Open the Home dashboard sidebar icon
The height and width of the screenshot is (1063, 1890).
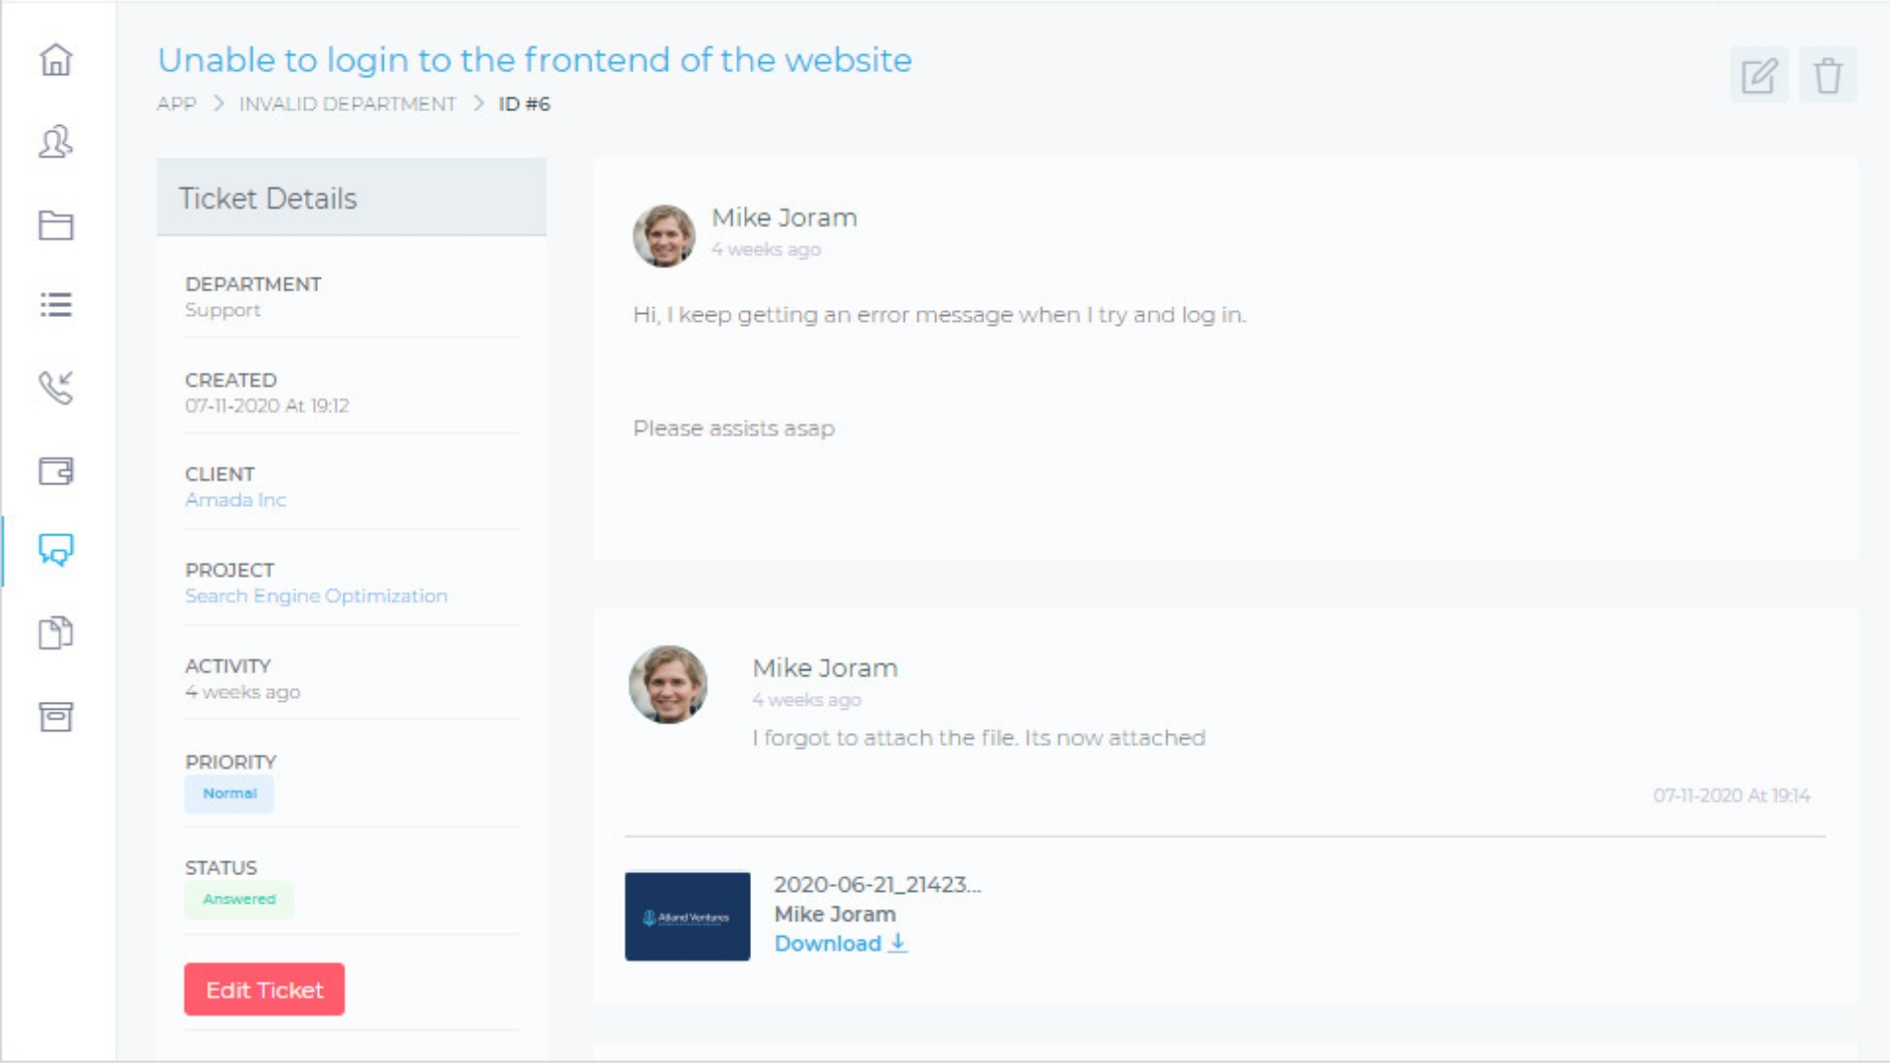pyautogui.click(x=56, y=60)
